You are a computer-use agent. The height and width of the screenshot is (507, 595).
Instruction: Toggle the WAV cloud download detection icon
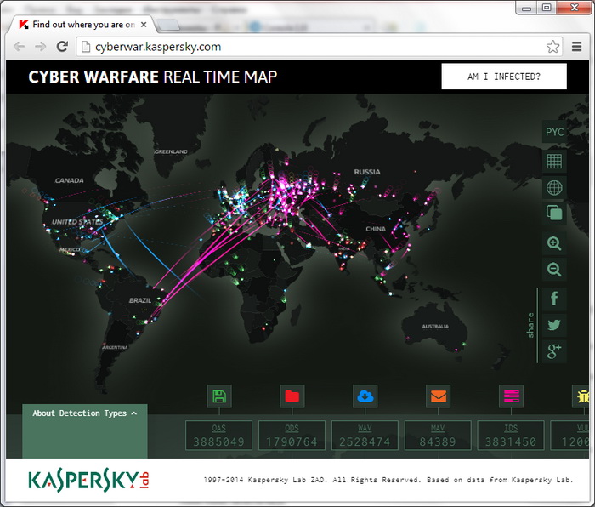[x=365, y=396]
